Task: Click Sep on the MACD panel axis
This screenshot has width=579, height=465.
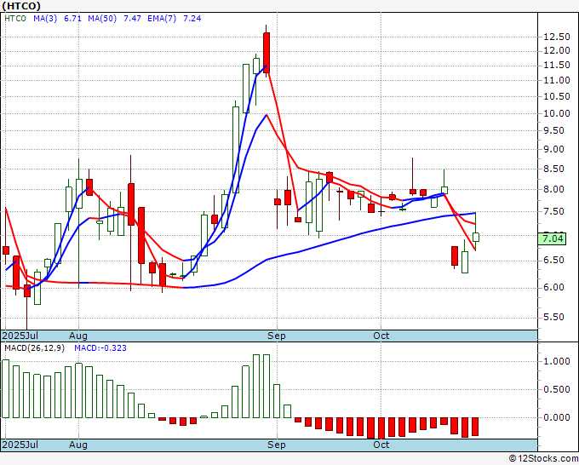Action: pos(277,445)
